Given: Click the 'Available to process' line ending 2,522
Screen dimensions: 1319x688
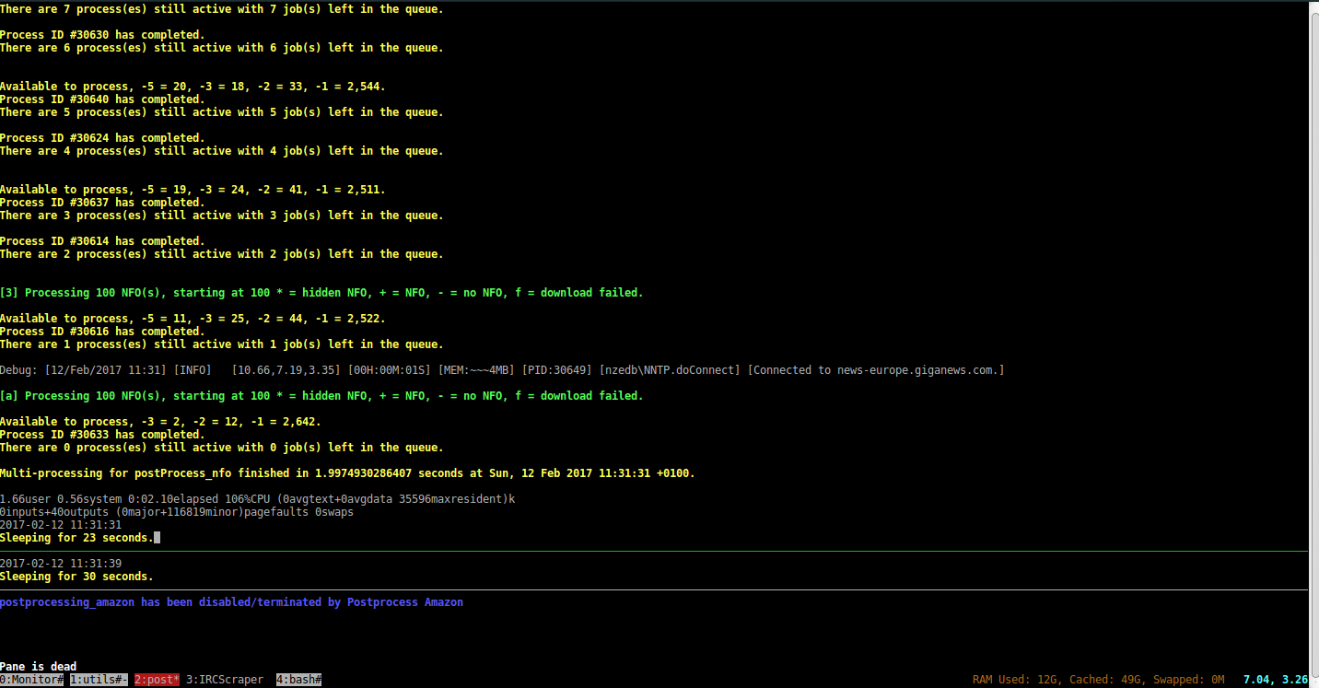Looking at the screenshot, I should click(x=193, y=319).
